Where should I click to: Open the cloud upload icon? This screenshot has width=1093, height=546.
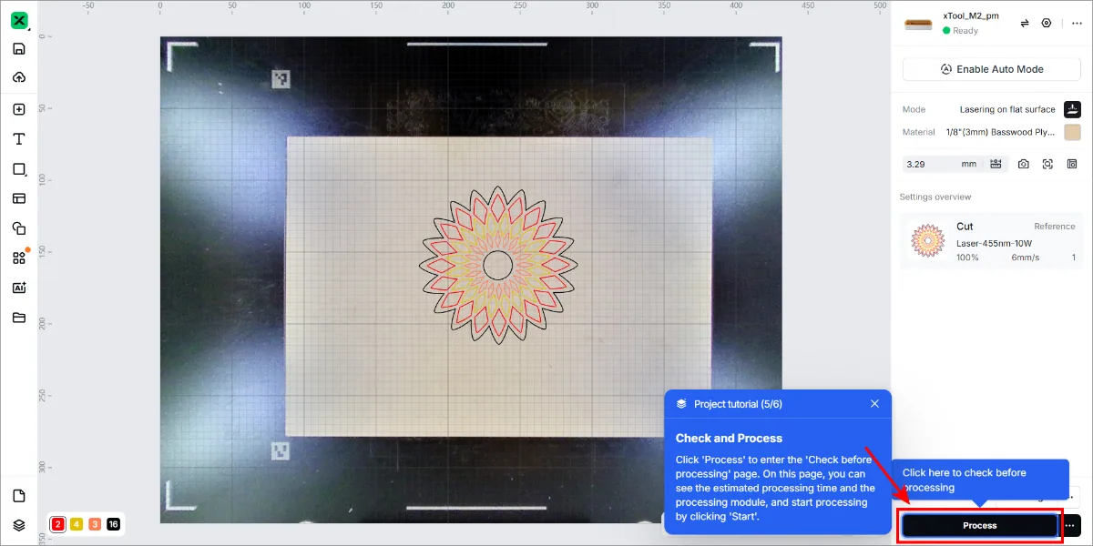[x=18, y=77]
